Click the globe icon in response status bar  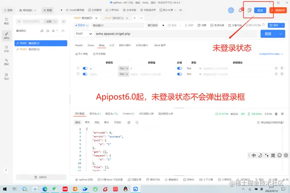pos(276,114)
